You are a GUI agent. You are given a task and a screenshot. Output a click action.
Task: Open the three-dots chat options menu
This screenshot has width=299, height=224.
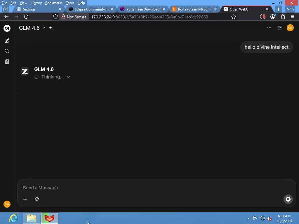pyautogui.click(x=269, y=28)
